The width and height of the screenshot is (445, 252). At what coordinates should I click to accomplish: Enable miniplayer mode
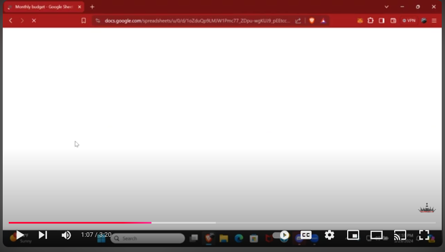pyautogui.click(x=353, y=235)
